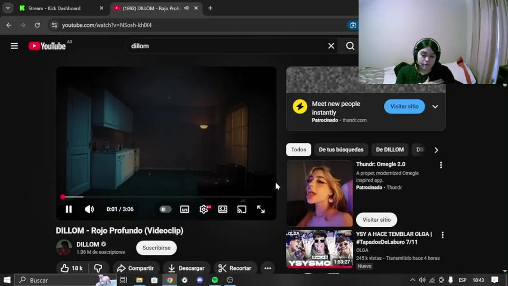This screenshot has width=508, height=286.
Task: Mute the video volume
Action: click(89, 209)
